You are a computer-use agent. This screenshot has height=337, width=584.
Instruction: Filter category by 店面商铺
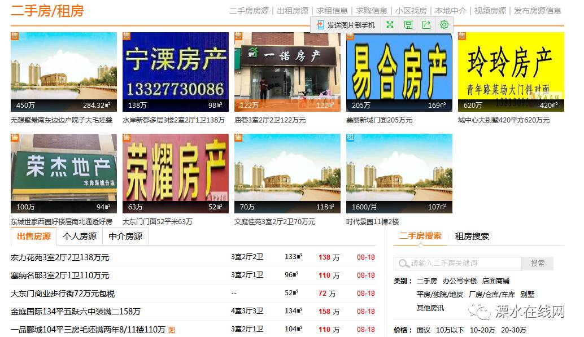496,281
